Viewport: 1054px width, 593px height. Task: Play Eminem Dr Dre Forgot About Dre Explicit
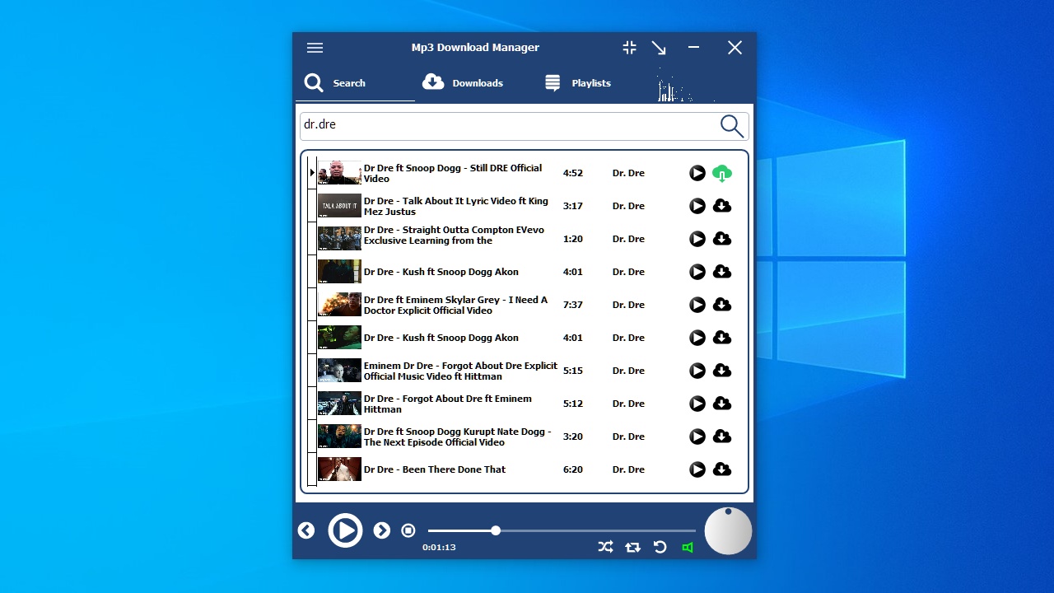click(697, 371)
